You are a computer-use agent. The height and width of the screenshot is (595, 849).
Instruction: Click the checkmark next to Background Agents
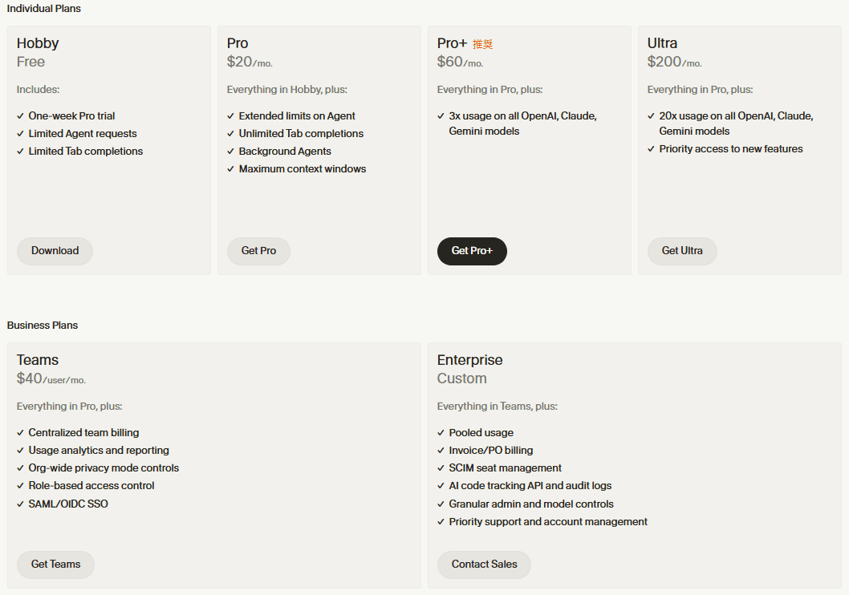tap(231, 152)
